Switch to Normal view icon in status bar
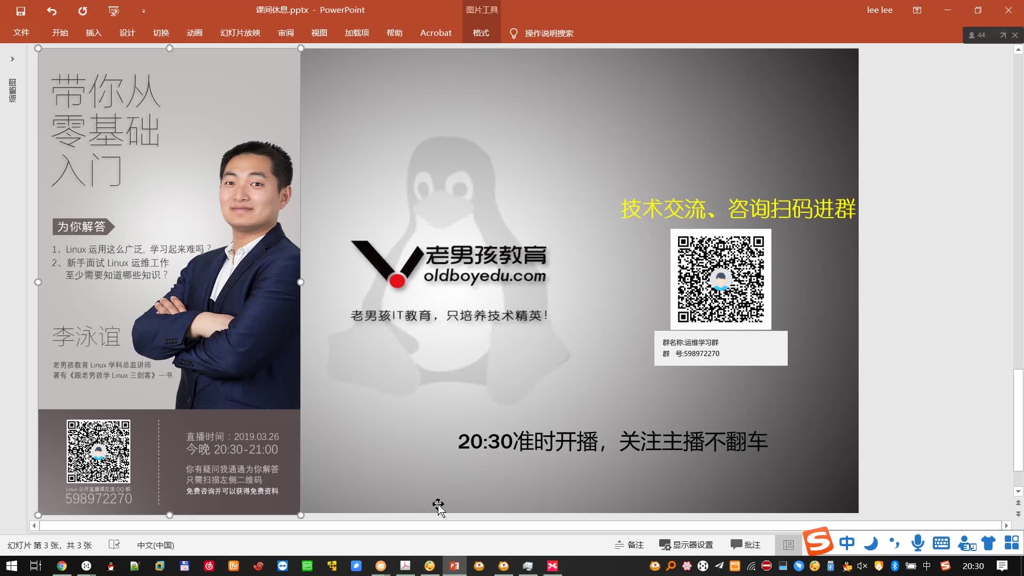 point(788,545)
